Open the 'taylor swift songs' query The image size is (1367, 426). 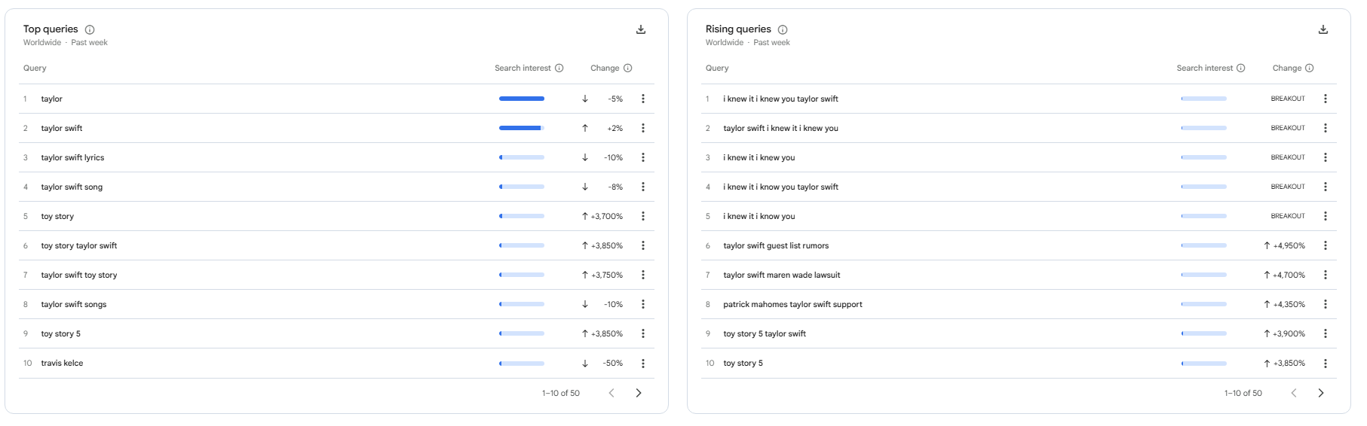point(74,304)
